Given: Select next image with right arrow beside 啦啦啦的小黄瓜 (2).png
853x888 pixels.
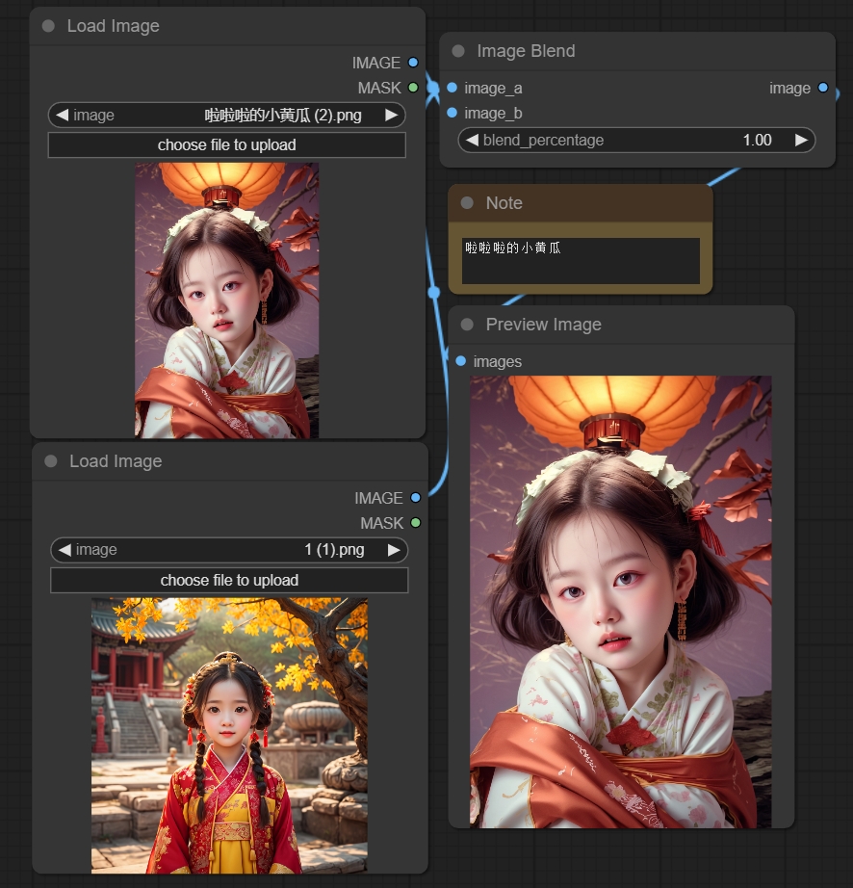Looking at the screenshot, I should click(391, 116).
